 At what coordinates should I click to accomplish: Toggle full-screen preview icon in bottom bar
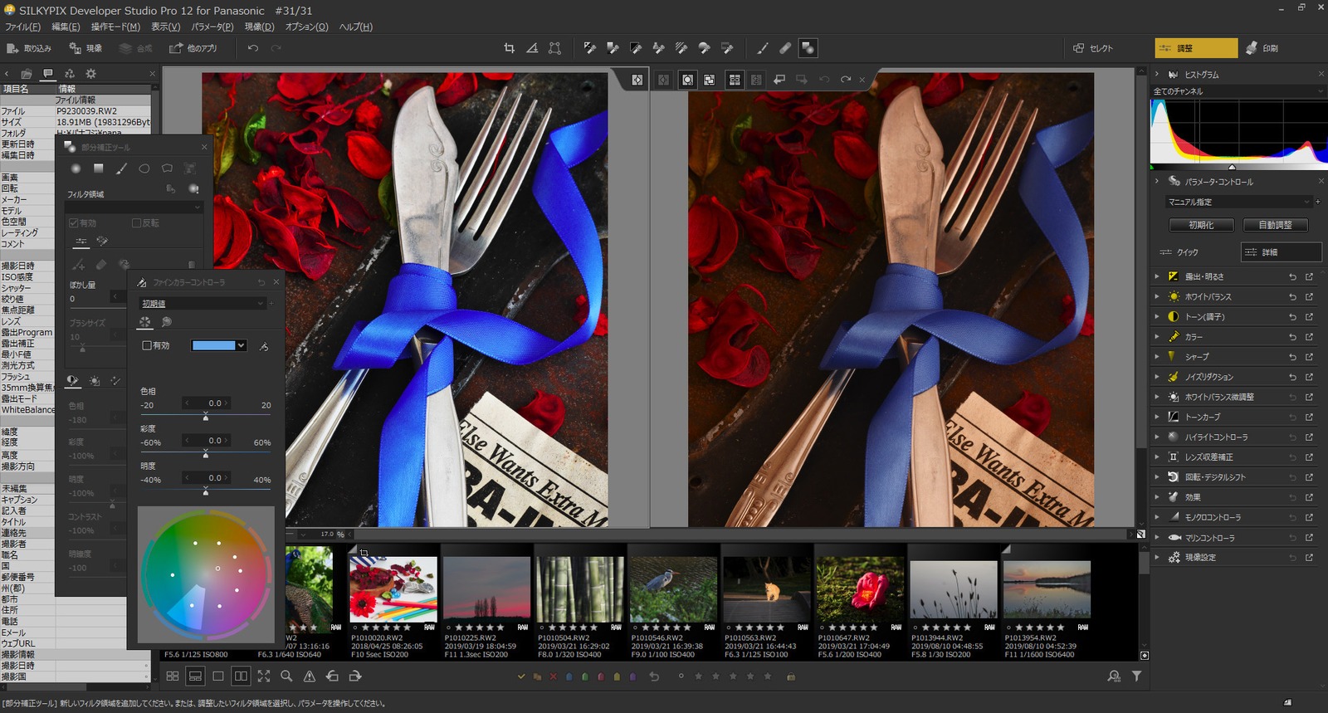(x=264, y=676)
